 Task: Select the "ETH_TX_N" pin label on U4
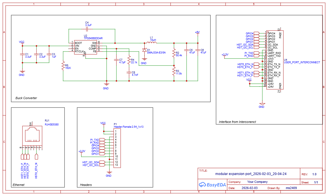pyautogui.click(x=274, y=64)
